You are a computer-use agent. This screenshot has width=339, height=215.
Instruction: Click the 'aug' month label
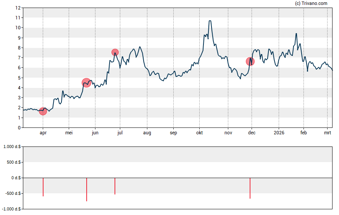pos(147,133)
